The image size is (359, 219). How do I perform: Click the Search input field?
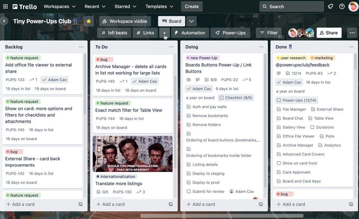coord(291,6)
